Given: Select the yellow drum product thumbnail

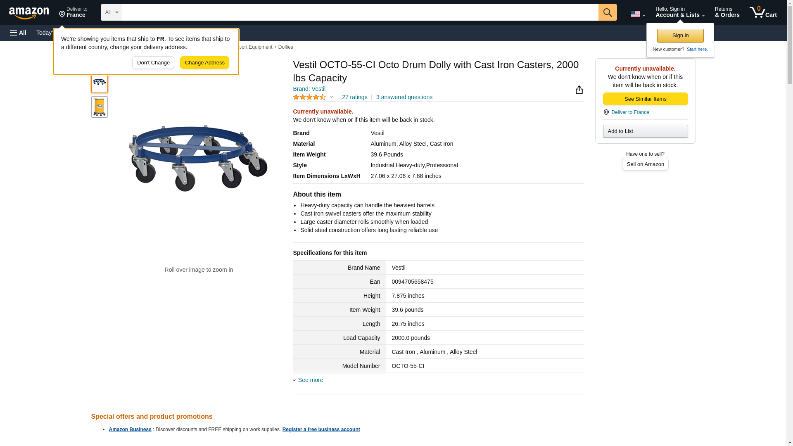Looking at the screenshot, I should pos(100,107).
